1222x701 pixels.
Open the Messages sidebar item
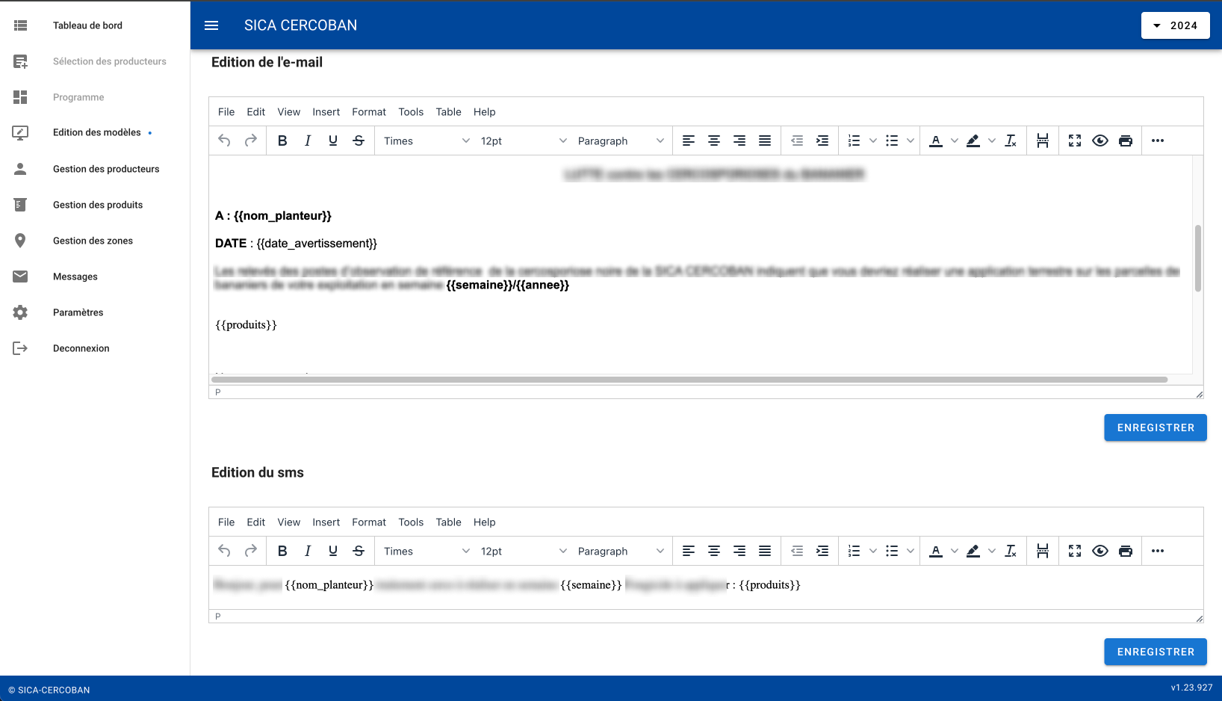(75, 277)
